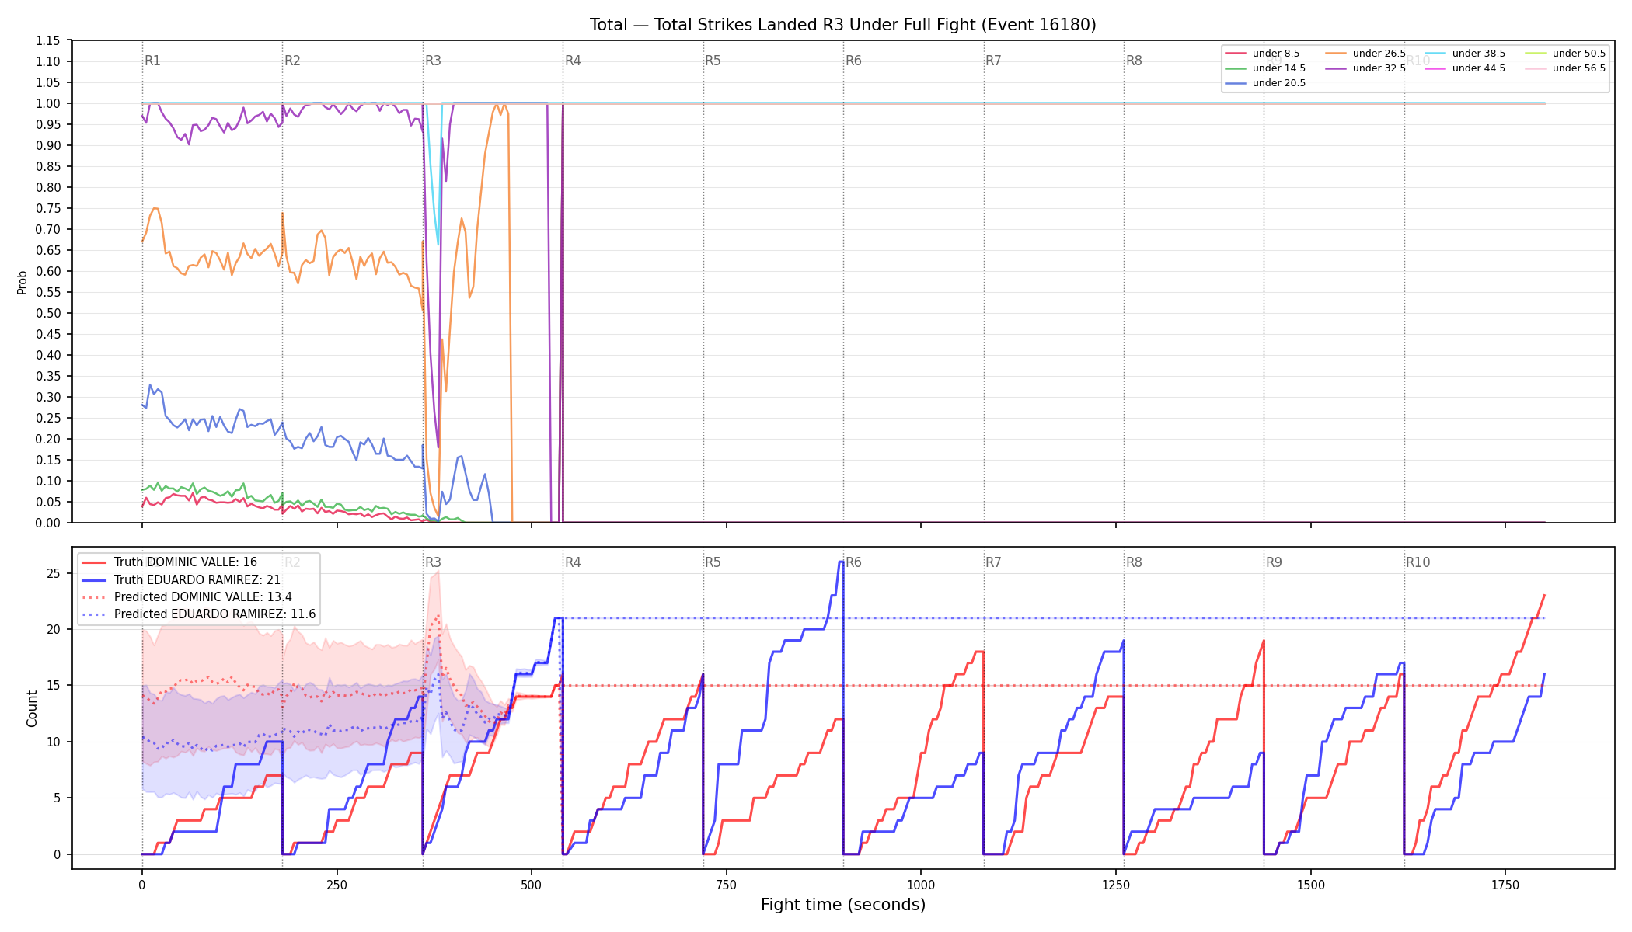Click the 1000 tick on the time axis
The width and height of the screenshot is (1632, 932).
[x=921, y=885]
